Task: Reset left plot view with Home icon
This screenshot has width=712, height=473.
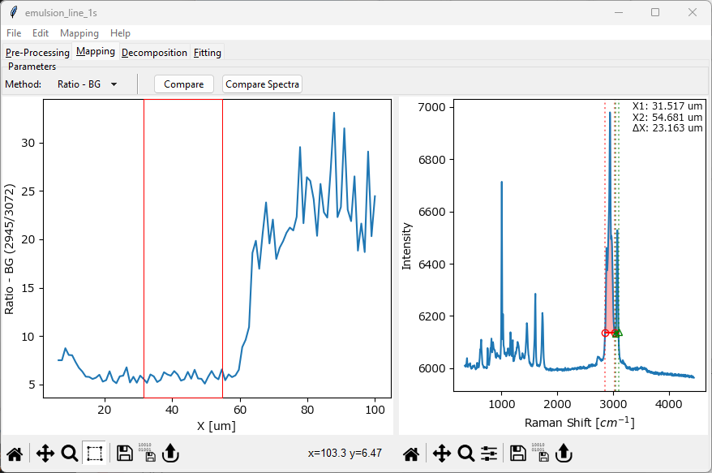Action: point(14,454)
